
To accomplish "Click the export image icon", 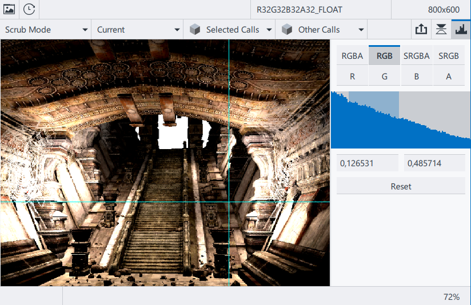I will [x=421, y=30].
